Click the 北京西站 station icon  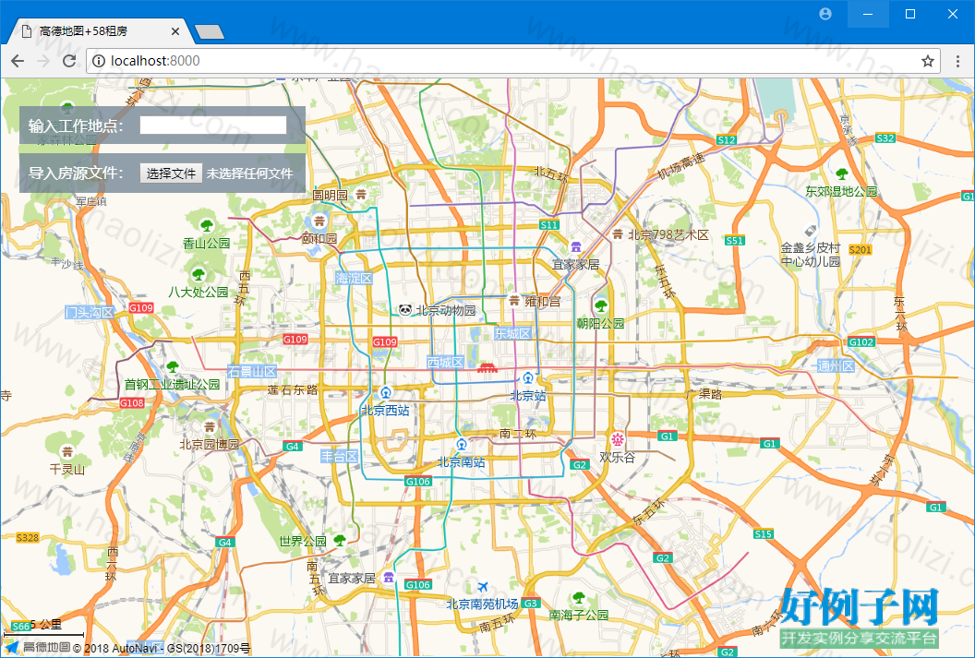coord(386,392)
